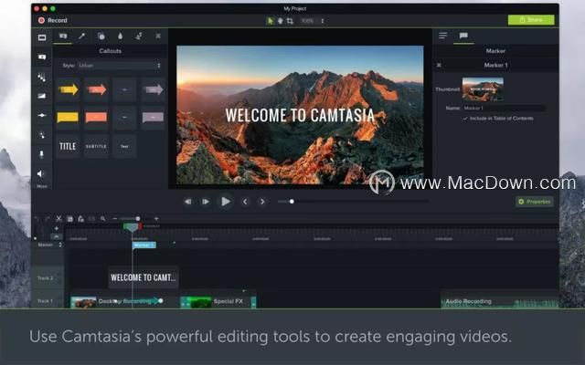
Task: Switch to the Keystroke callouts tab
Action: click(158, 36)
